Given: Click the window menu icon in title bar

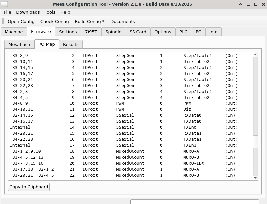Looking at the screenshot, I should (4, 4).
